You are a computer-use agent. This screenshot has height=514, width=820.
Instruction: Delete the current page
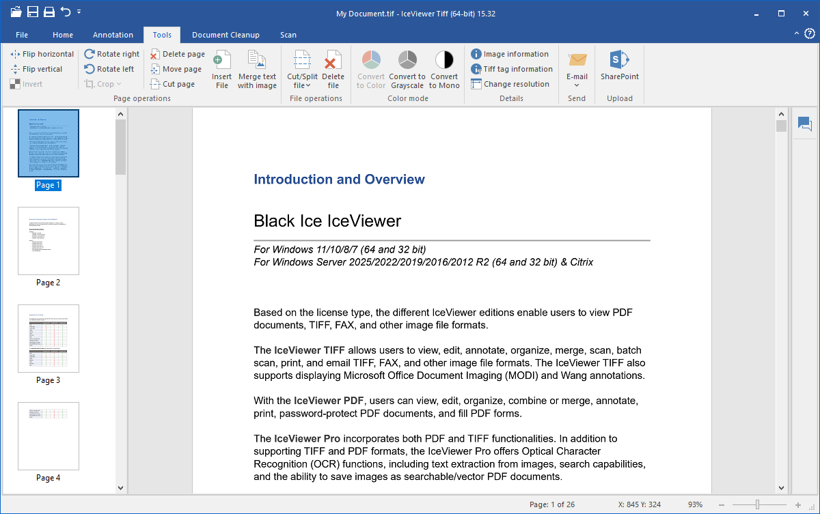coord(178,54)
